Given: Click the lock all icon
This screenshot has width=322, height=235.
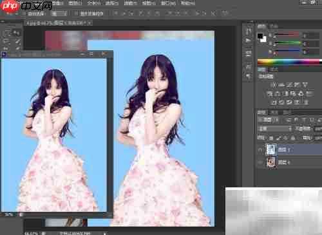Looking at the screenshot, I should tap(293, 138).
